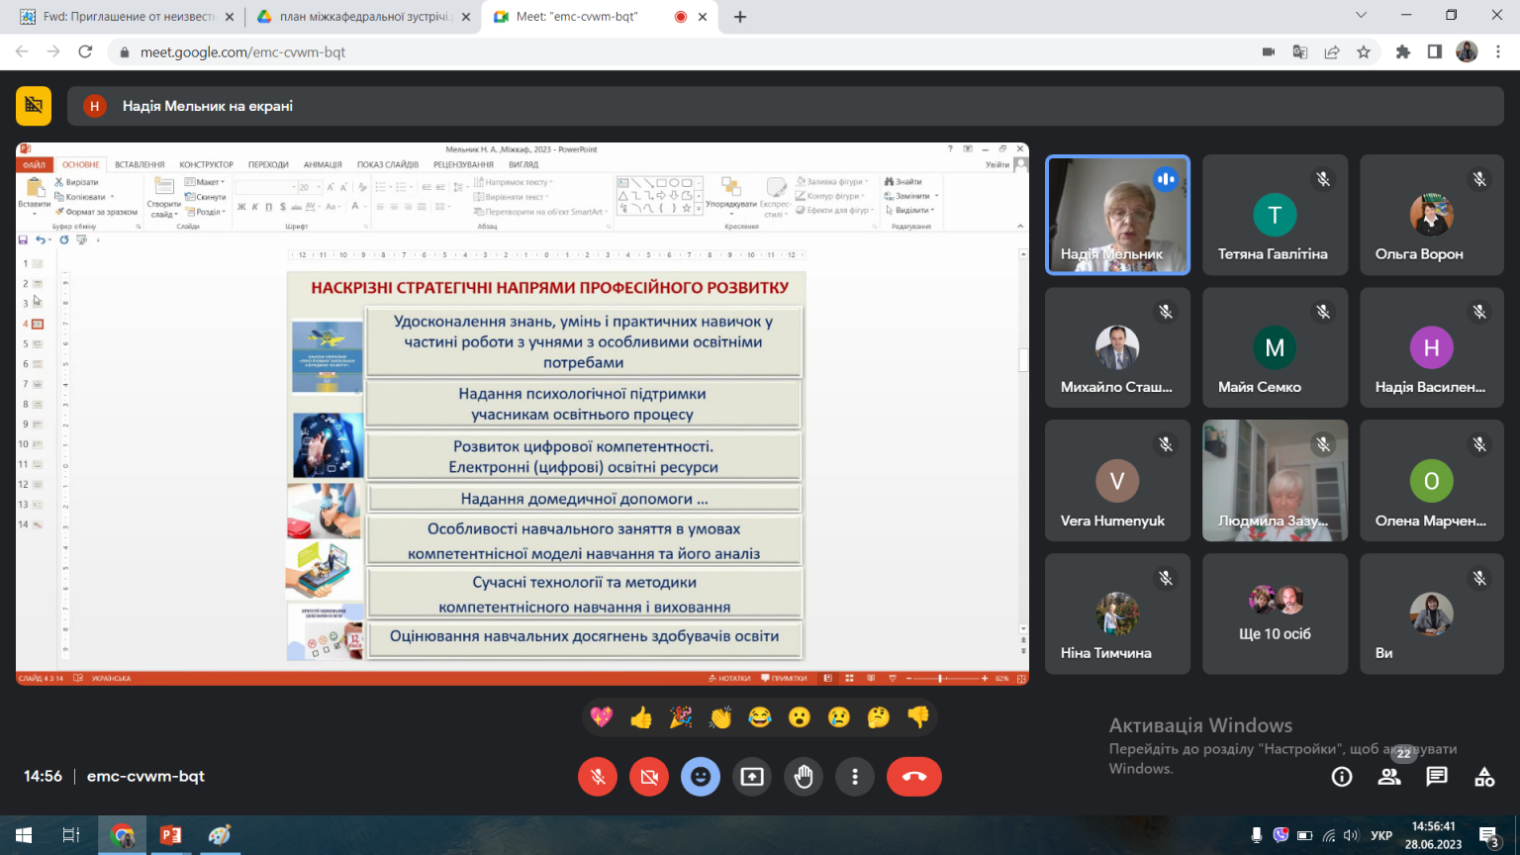Screen dimensions: 1520x855
Task: Bookmark this page with star icon
Action: pyautogui.click(x=1364, y=51)
